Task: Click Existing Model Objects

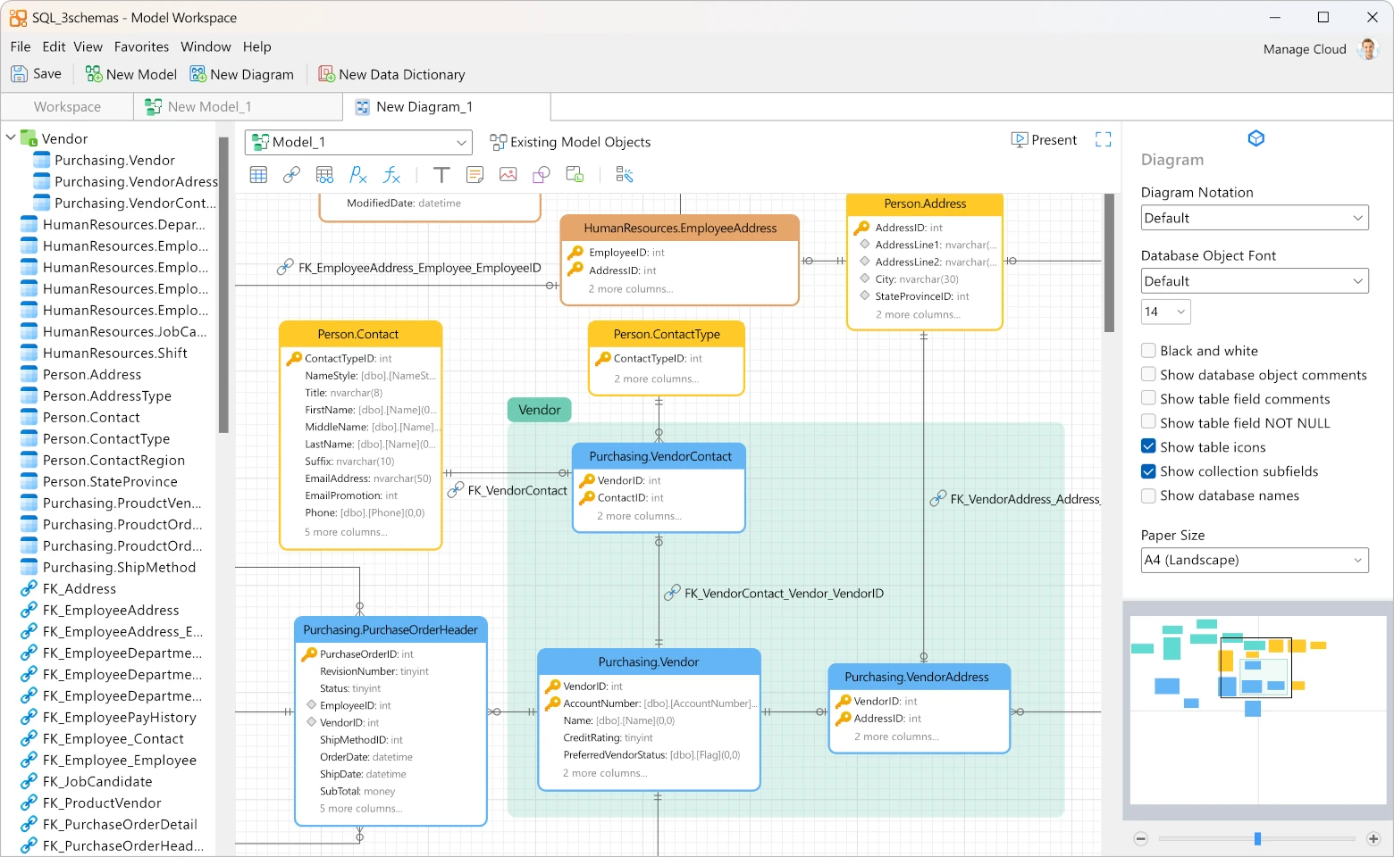Action: pos(570,142)
